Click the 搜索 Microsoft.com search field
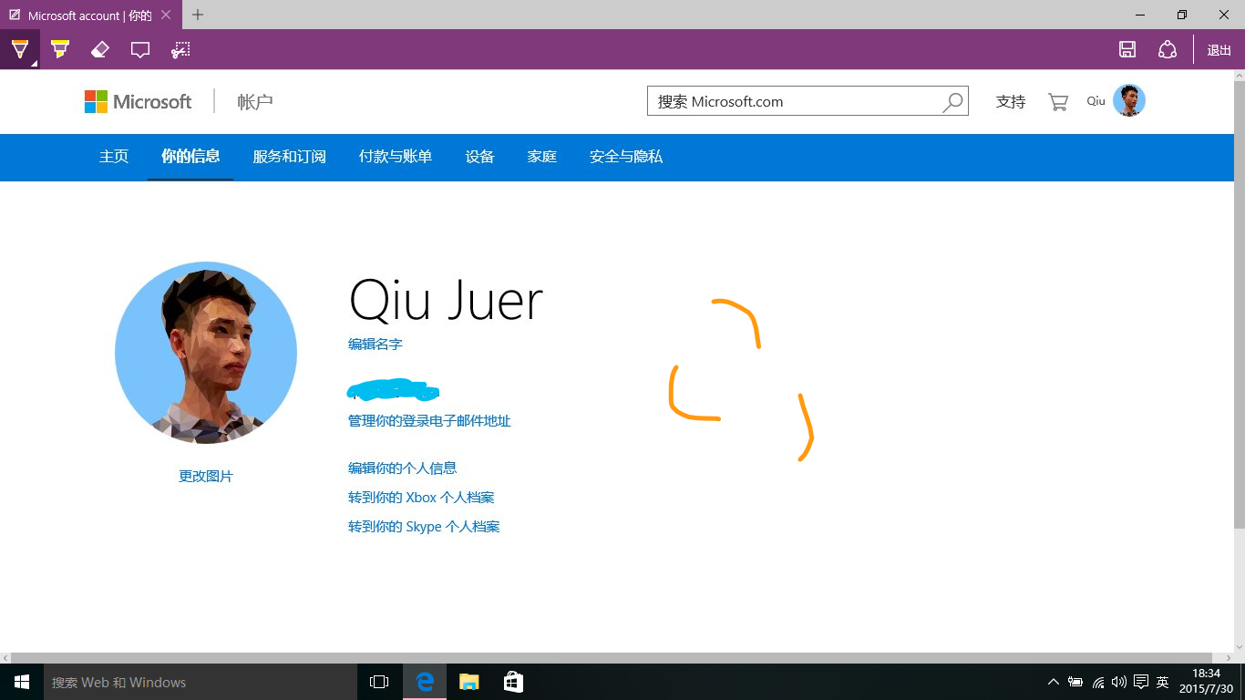This screenshot has width=1245, height=700. coord(793,101)
